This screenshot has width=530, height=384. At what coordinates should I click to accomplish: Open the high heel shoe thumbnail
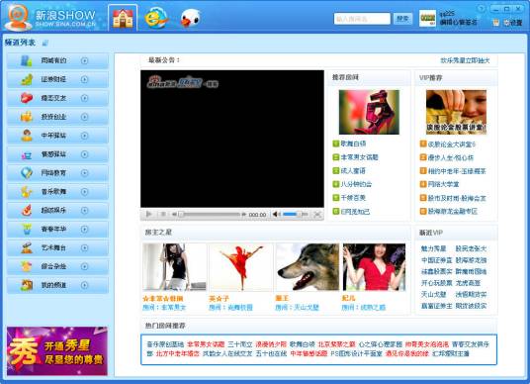pos(369,112)
